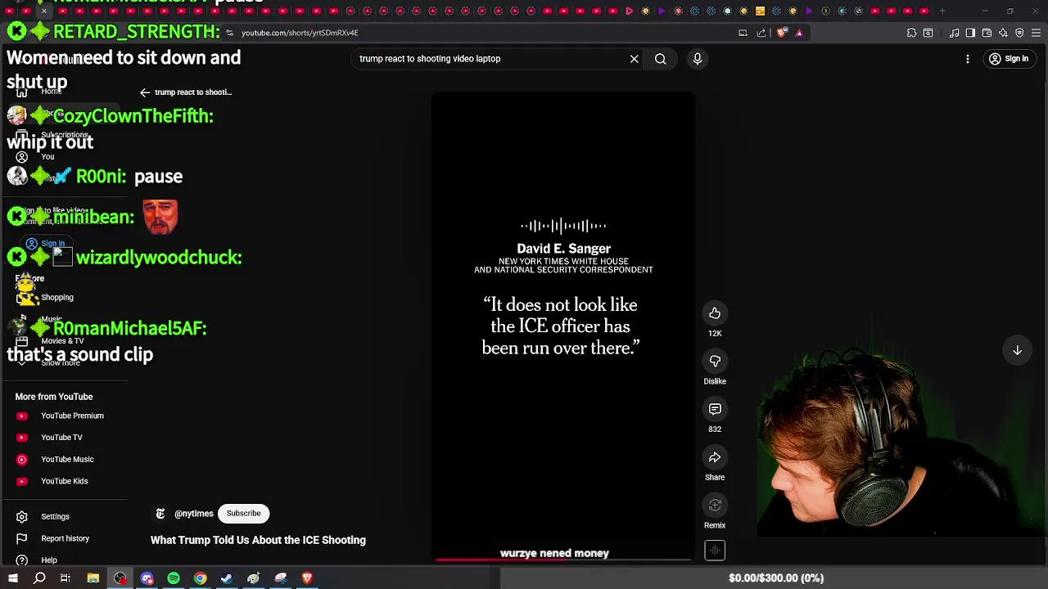Open a new browser tab with the plus
The image size is (1048, 589).
[942, 11]
